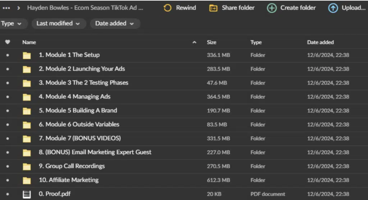Toggle favorite dot for Module 2 Launching Your Ads
The width and height of the screenshot is (368, 200).
point(8,69)
